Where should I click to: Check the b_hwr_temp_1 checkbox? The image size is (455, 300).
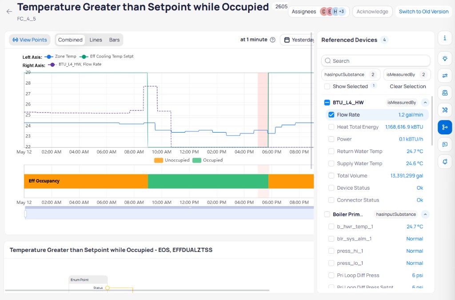pos(331,227)
